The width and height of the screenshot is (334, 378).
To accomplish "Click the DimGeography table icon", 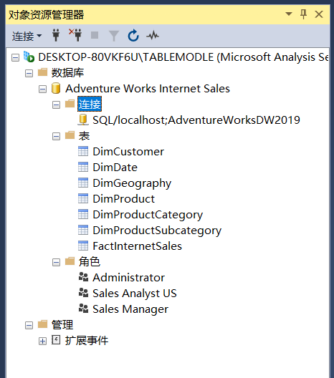I will pyautogui.click(x=83, y=183).
